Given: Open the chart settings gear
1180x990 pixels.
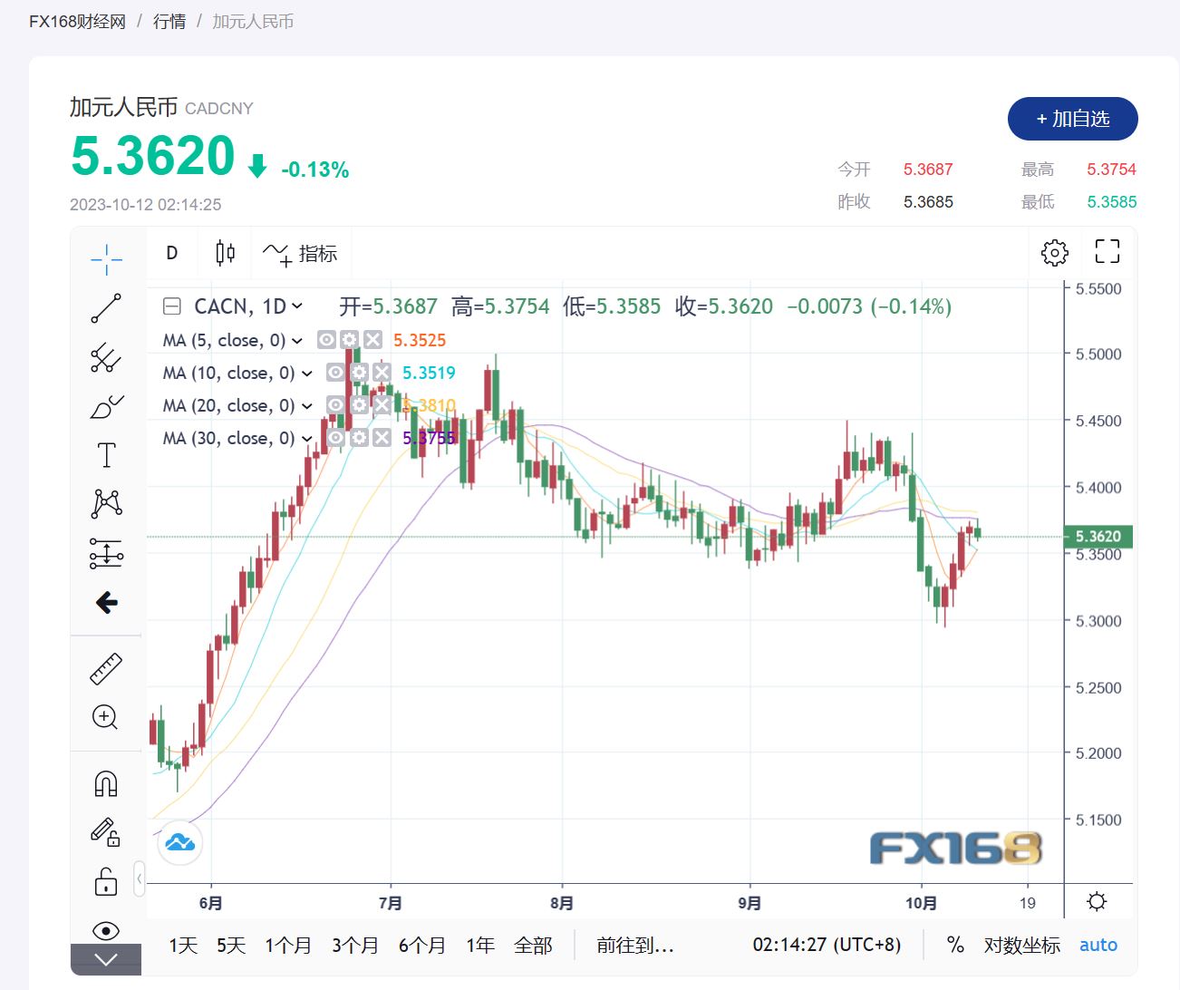Looking at the screenshot, I should pos(1055,252).
